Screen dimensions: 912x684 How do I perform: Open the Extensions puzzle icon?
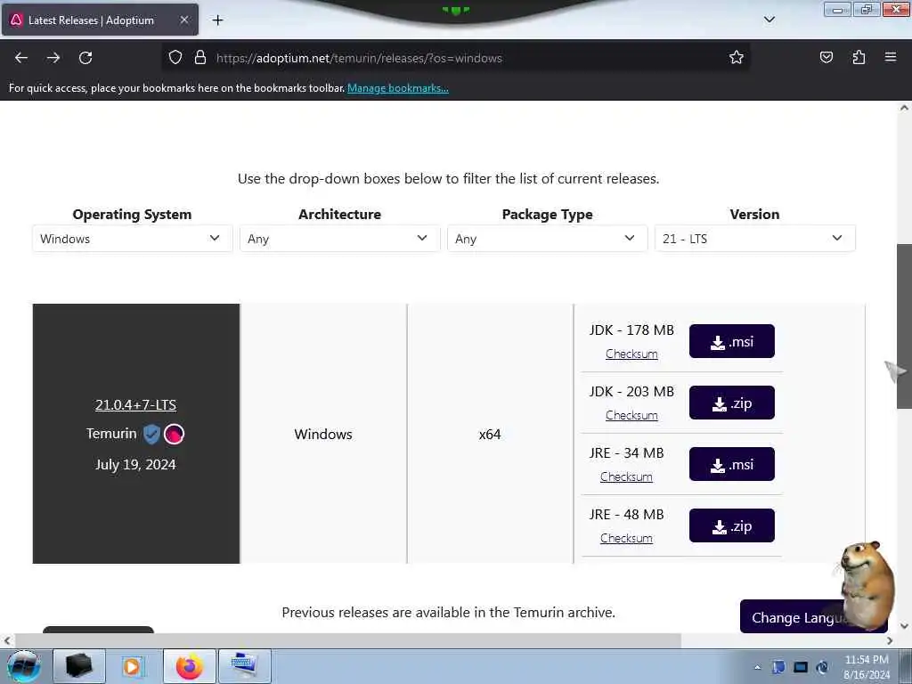(859, 57)
